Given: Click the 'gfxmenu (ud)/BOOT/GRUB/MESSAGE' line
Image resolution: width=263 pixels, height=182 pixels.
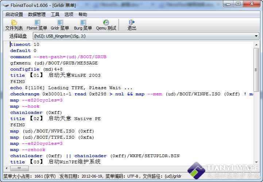Looking at the screenshot, I should point(54,63).
